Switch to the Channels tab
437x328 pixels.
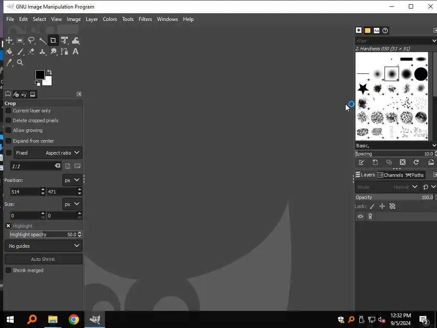[390, 175]
